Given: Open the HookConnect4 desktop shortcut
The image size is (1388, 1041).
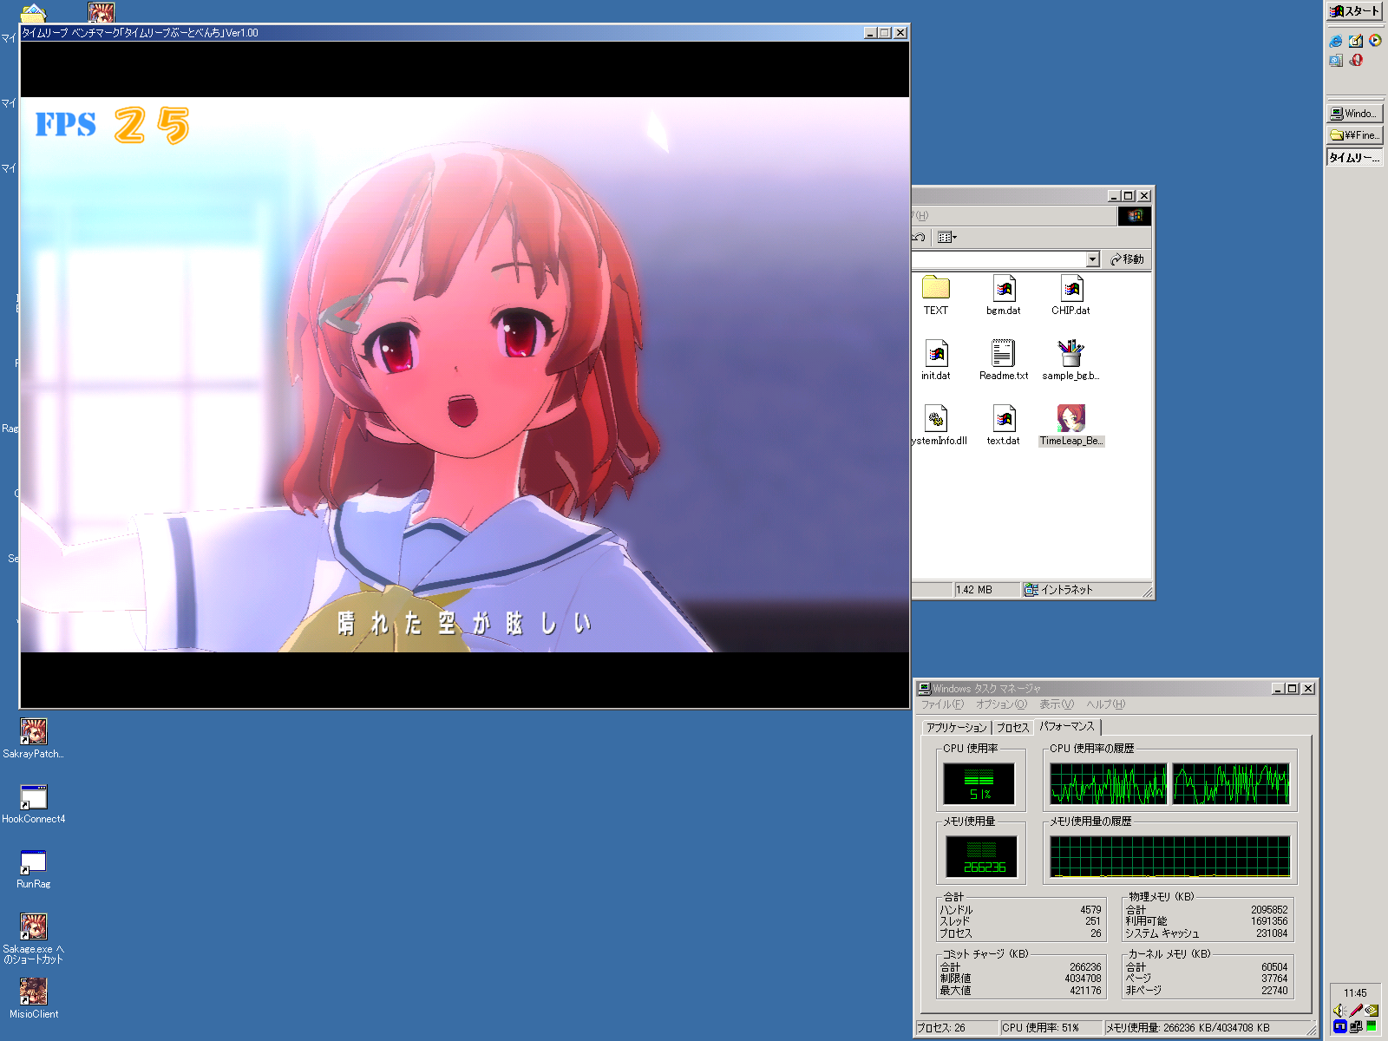Looking at the screenshot, I should pos(33,798).
